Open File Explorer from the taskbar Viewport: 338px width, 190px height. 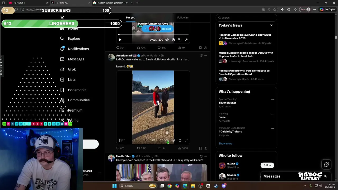click(193, 186)
